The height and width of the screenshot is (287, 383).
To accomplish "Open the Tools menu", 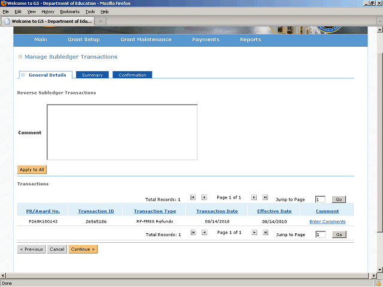I will [90, 12].
